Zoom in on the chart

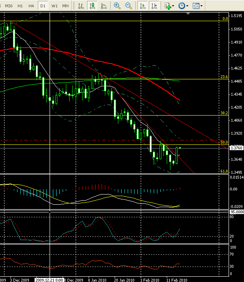point(117,6)
